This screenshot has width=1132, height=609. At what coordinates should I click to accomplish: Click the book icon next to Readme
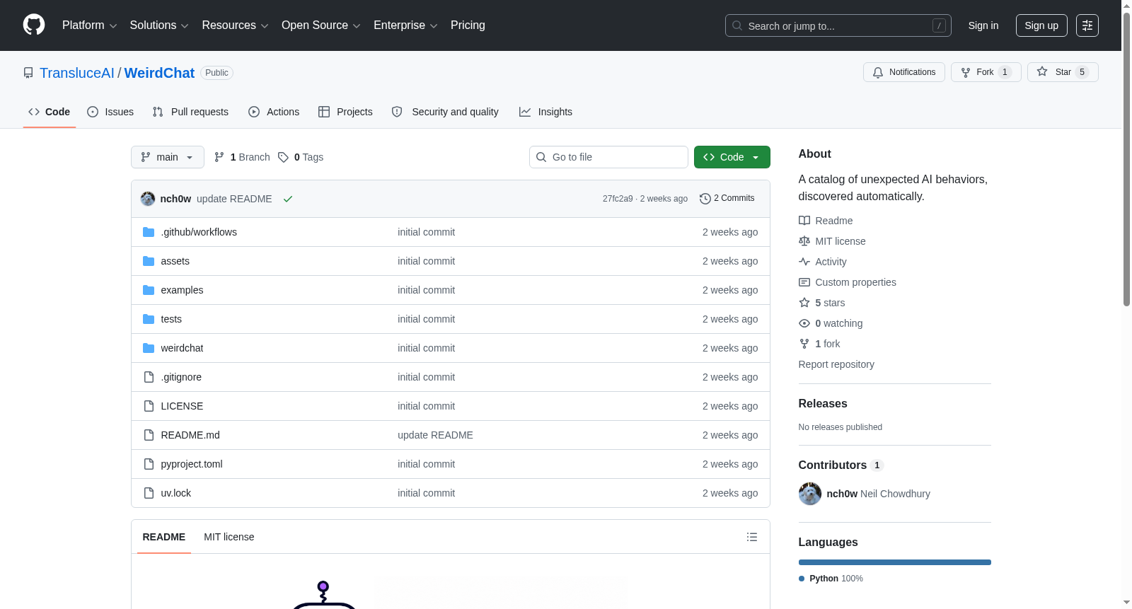point(804,221)
